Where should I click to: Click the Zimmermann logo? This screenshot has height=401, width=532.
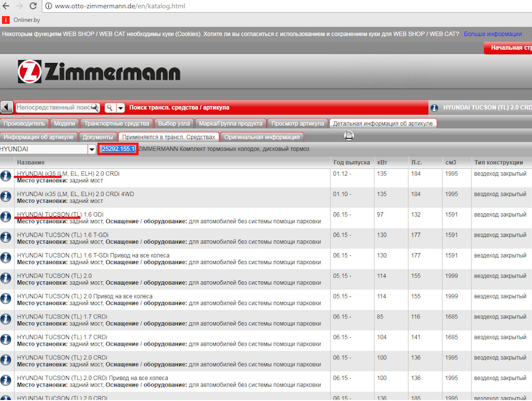[99, 71]
